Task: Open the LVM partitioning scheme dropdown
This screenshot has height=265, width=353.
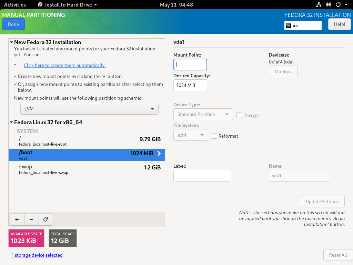Action: pyautogui.click(x=89, y=109)
